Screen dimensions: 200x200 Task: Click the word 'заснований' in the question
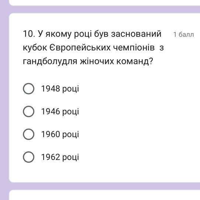pyautogui.click(x=136, y=34)
